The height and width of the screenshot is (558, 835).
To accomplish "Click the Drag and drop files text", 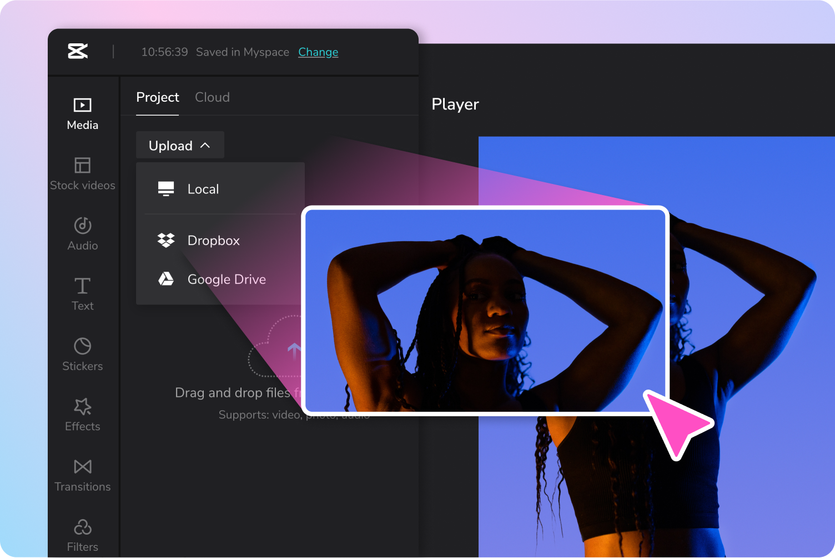I will [238, 393].
